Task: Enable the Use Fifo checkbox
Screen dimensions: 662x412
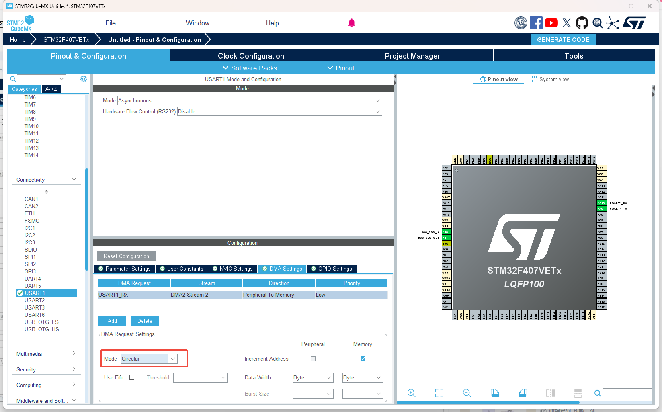Action: tap(132, 377)
